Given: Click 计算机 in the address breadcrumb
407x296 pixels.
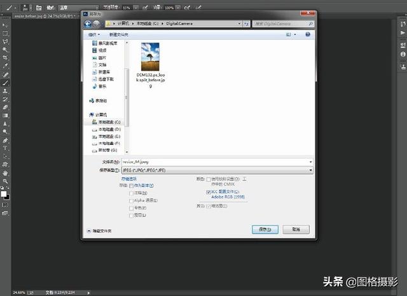Looking at the screenshot, I should pyautogui.click(x=123, y=24).
